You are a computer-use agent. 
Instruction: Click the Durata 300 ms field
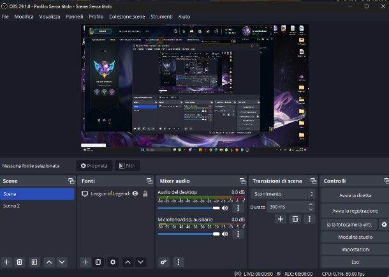(287, 207)
